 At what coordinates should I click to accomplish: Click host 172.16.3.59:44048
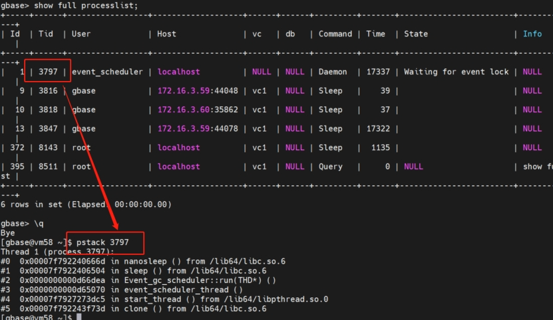click(x=198, y=91)
